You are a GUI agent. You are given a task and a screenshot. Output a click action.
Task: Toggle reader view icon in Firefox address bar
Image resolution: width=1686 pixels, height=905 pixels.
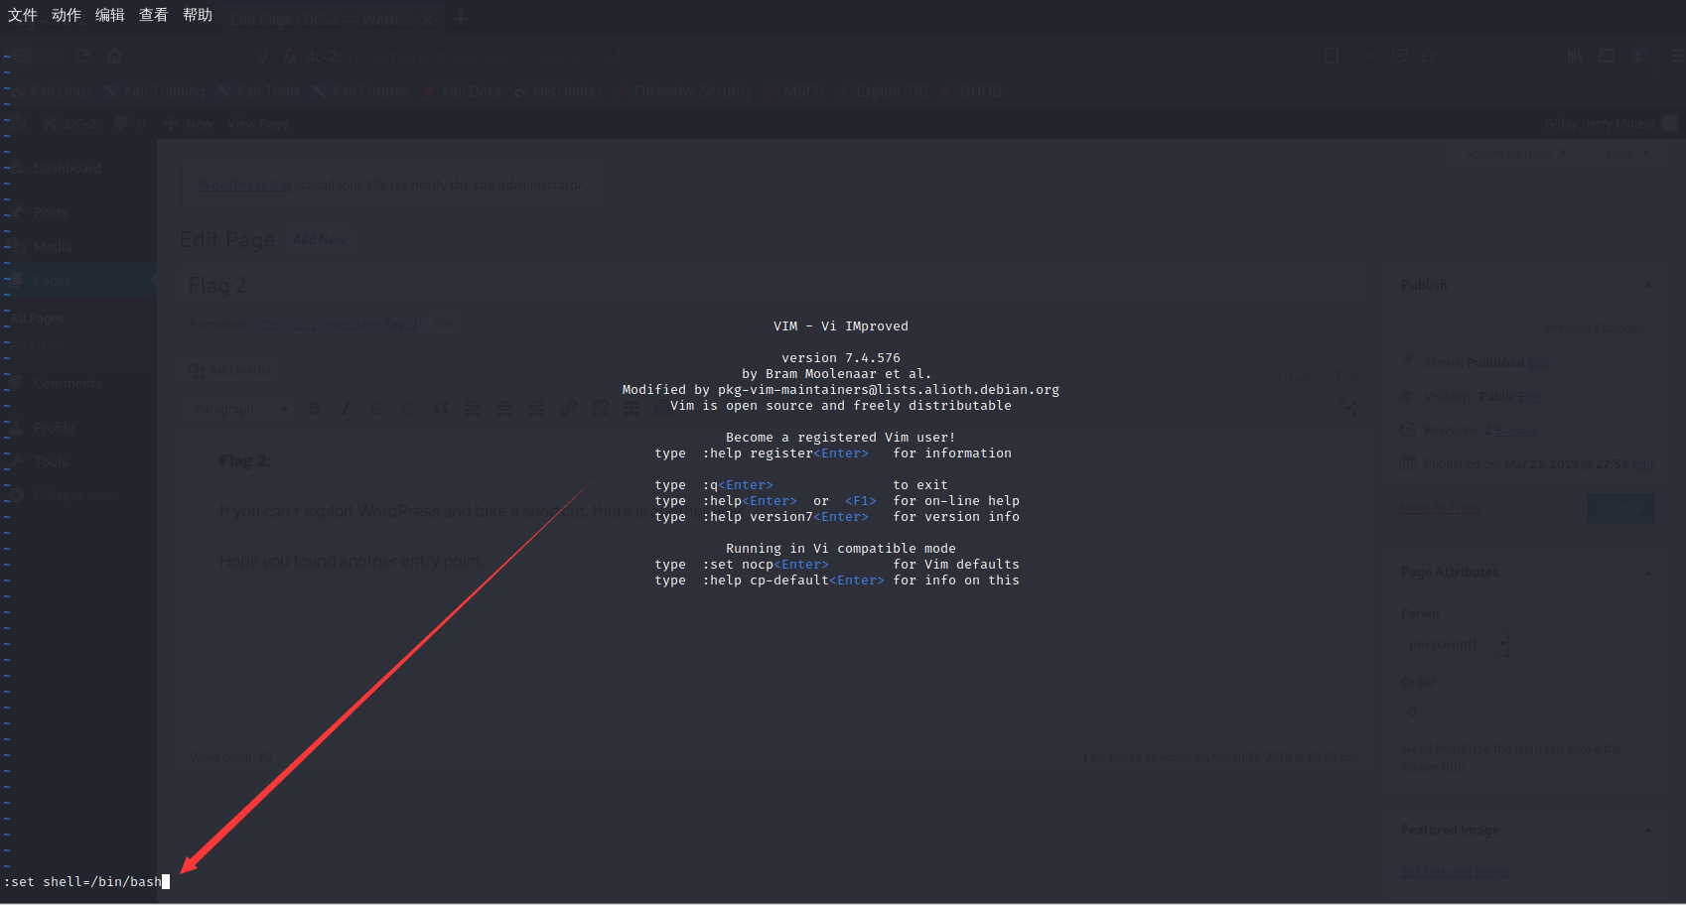tap(1332, 56)
